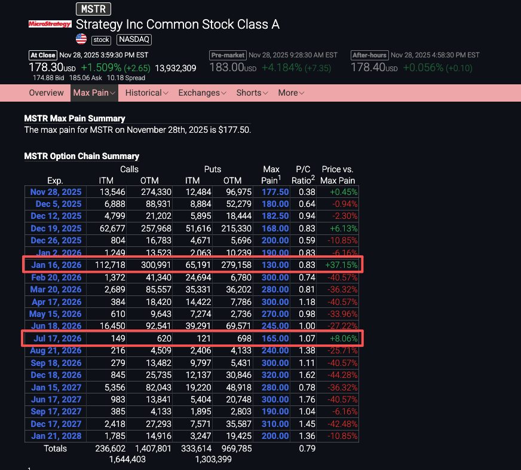Click the 245.00 max pain value

[x=275, y=326]
